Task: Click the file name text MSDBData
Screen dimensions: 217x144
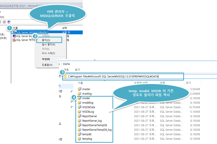Action: pos(89,107)
